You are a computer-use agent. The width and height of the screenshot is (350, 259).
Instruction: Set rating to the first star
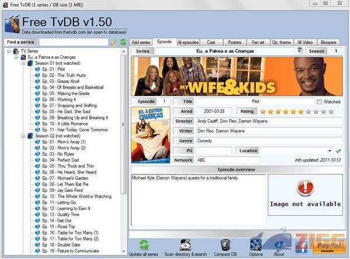pos(263,111)
